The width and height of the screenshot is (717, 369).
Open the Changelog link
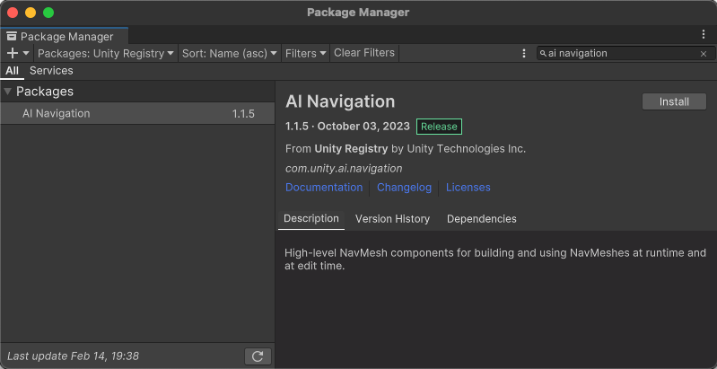[x=404, y=188]
